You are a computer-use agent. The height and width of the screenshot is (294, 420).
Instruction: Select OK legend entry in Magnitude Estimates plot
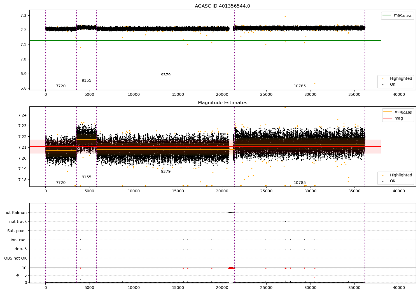pyautogui.click(x=393, y=181)
